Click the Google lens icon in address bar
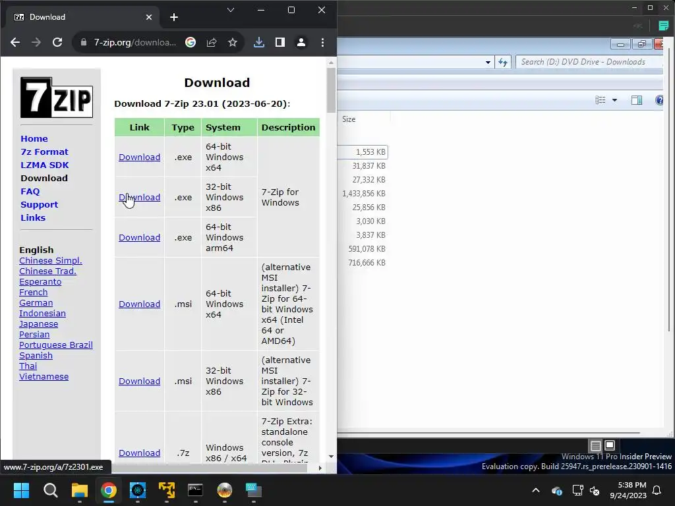 click(191, 42)
